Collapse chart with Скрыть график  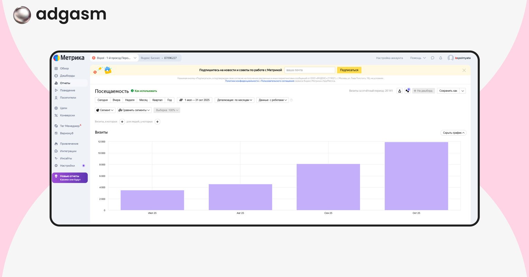click(x=454, y=133)
